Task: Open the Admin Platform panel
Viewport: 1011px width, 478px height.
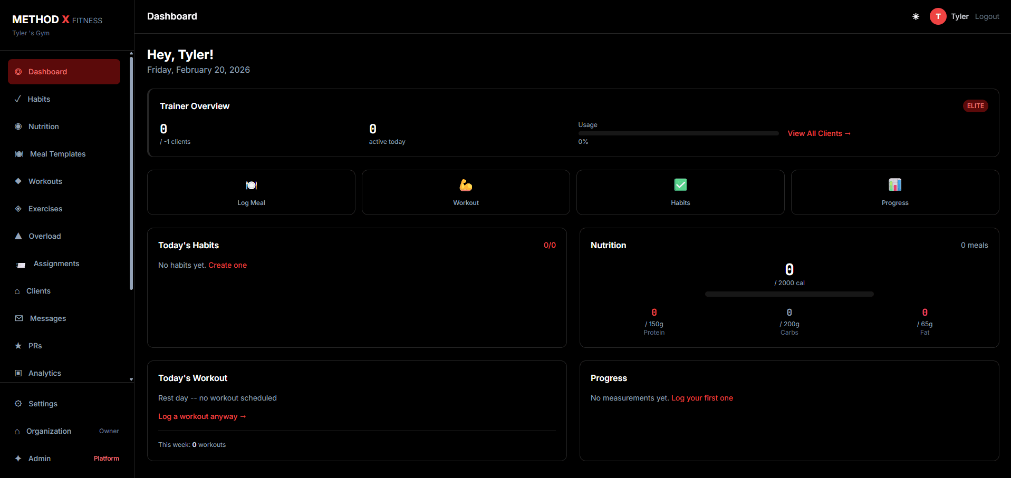Action: coord(40,459)
